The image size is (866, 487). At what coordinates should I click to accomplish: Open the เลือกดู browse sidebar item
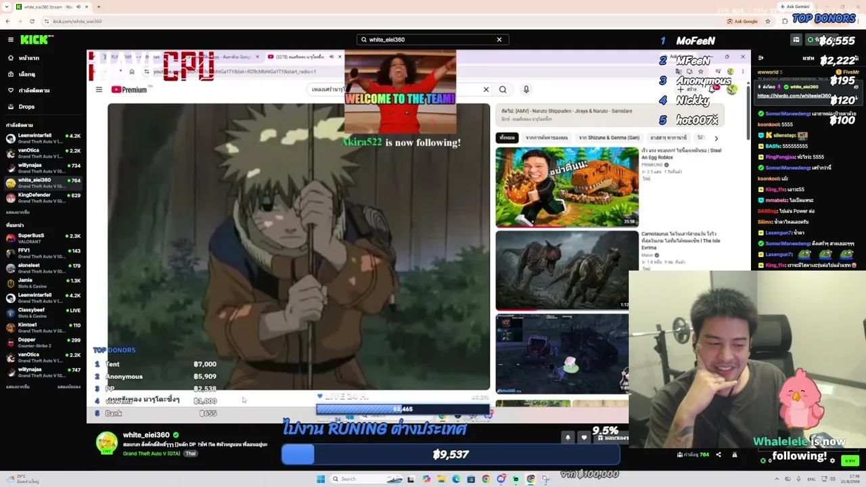27,74
